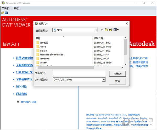Click date 2021/4/2 9:27
The width and height of the screenshot is (157, 130).
pos(101,59)
